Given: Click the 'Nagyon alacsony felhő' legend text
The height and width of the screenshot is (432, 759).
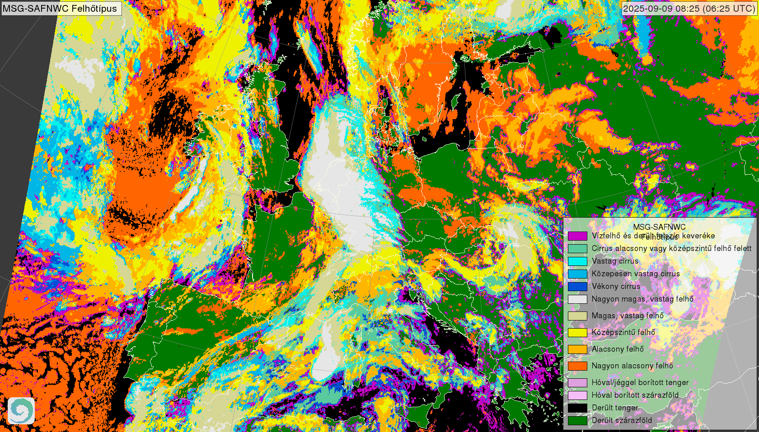Looking at the screenshot, I should [632, 366].
